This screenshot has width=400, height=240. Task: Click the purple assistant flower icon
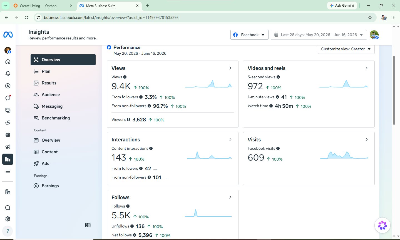click(382, 225)
